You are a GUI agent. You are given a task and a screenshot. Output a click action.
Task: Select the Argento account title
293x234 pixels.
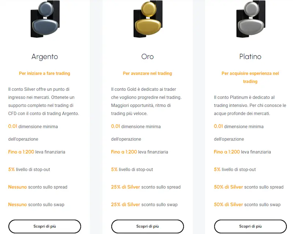[45, 57]
